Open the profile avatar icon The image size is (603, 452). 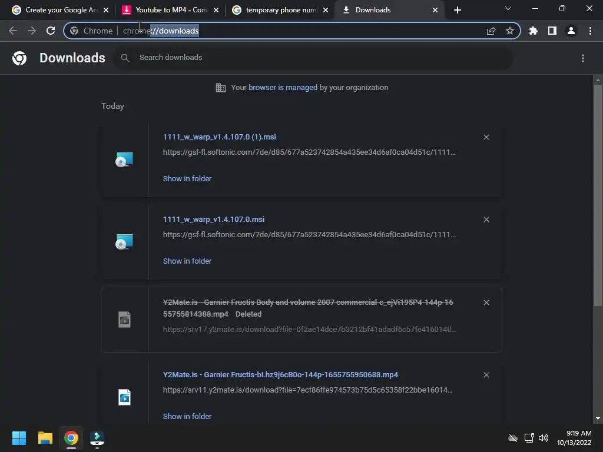(571, 31)
